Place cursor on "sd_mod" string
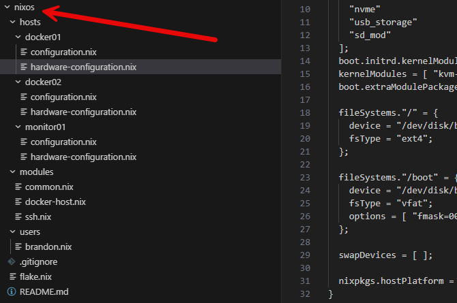Screen dimensions: 457x303 370,35
